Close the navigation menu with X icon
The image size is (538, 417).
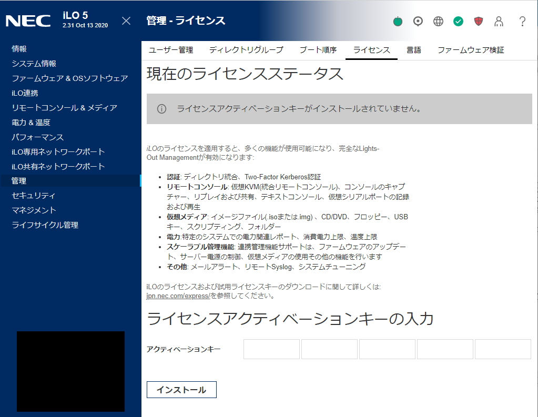click(126, 21)
